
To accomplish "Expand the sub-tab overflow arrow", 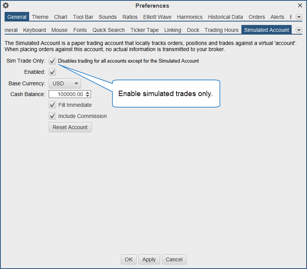I will tap(299, 30).
